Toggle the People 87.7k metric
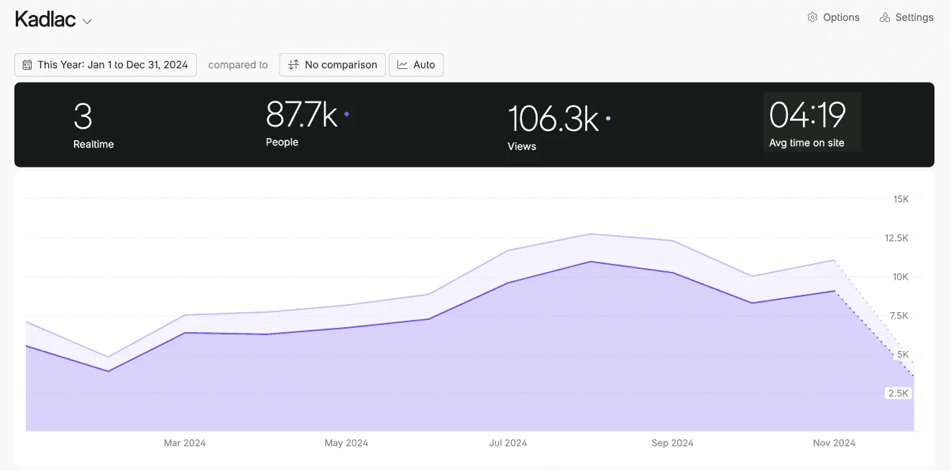Screen dimensions: 951x471 coord(302,123)
